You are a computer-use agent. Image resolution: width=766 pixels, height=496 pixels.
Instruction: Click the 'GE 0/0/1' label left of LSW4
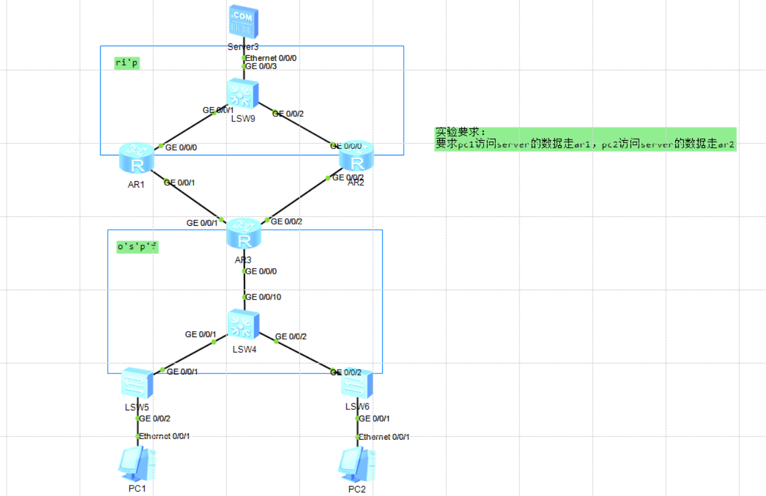click(x=201, y=334)
